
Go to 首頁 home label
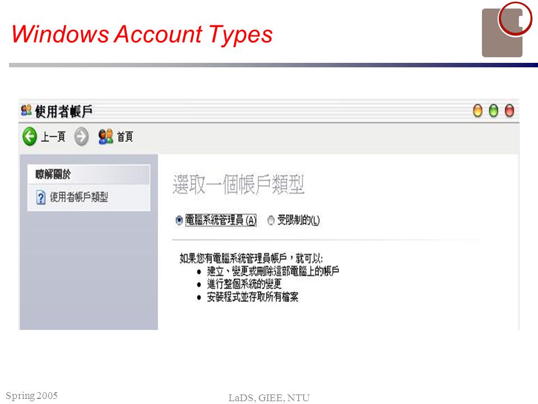point(125,137)
